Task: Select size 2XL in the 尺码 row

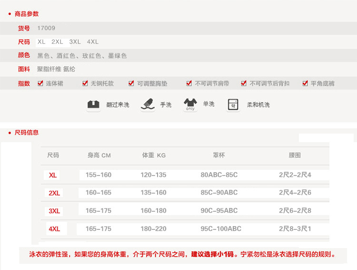Action: pyautogui.click(x=57, y=42)
